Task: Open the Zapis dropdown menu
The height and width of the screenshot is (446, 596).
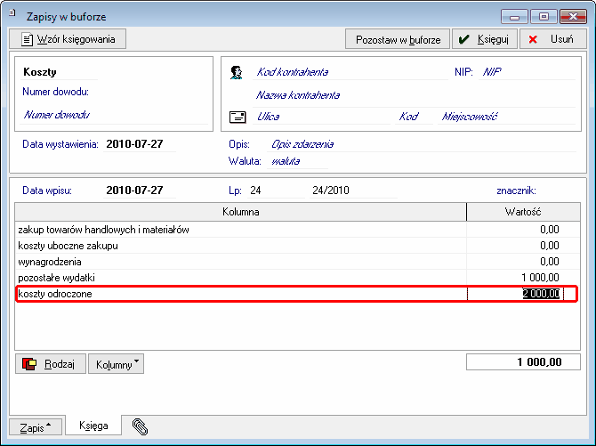Action: [x=36, y=426]
